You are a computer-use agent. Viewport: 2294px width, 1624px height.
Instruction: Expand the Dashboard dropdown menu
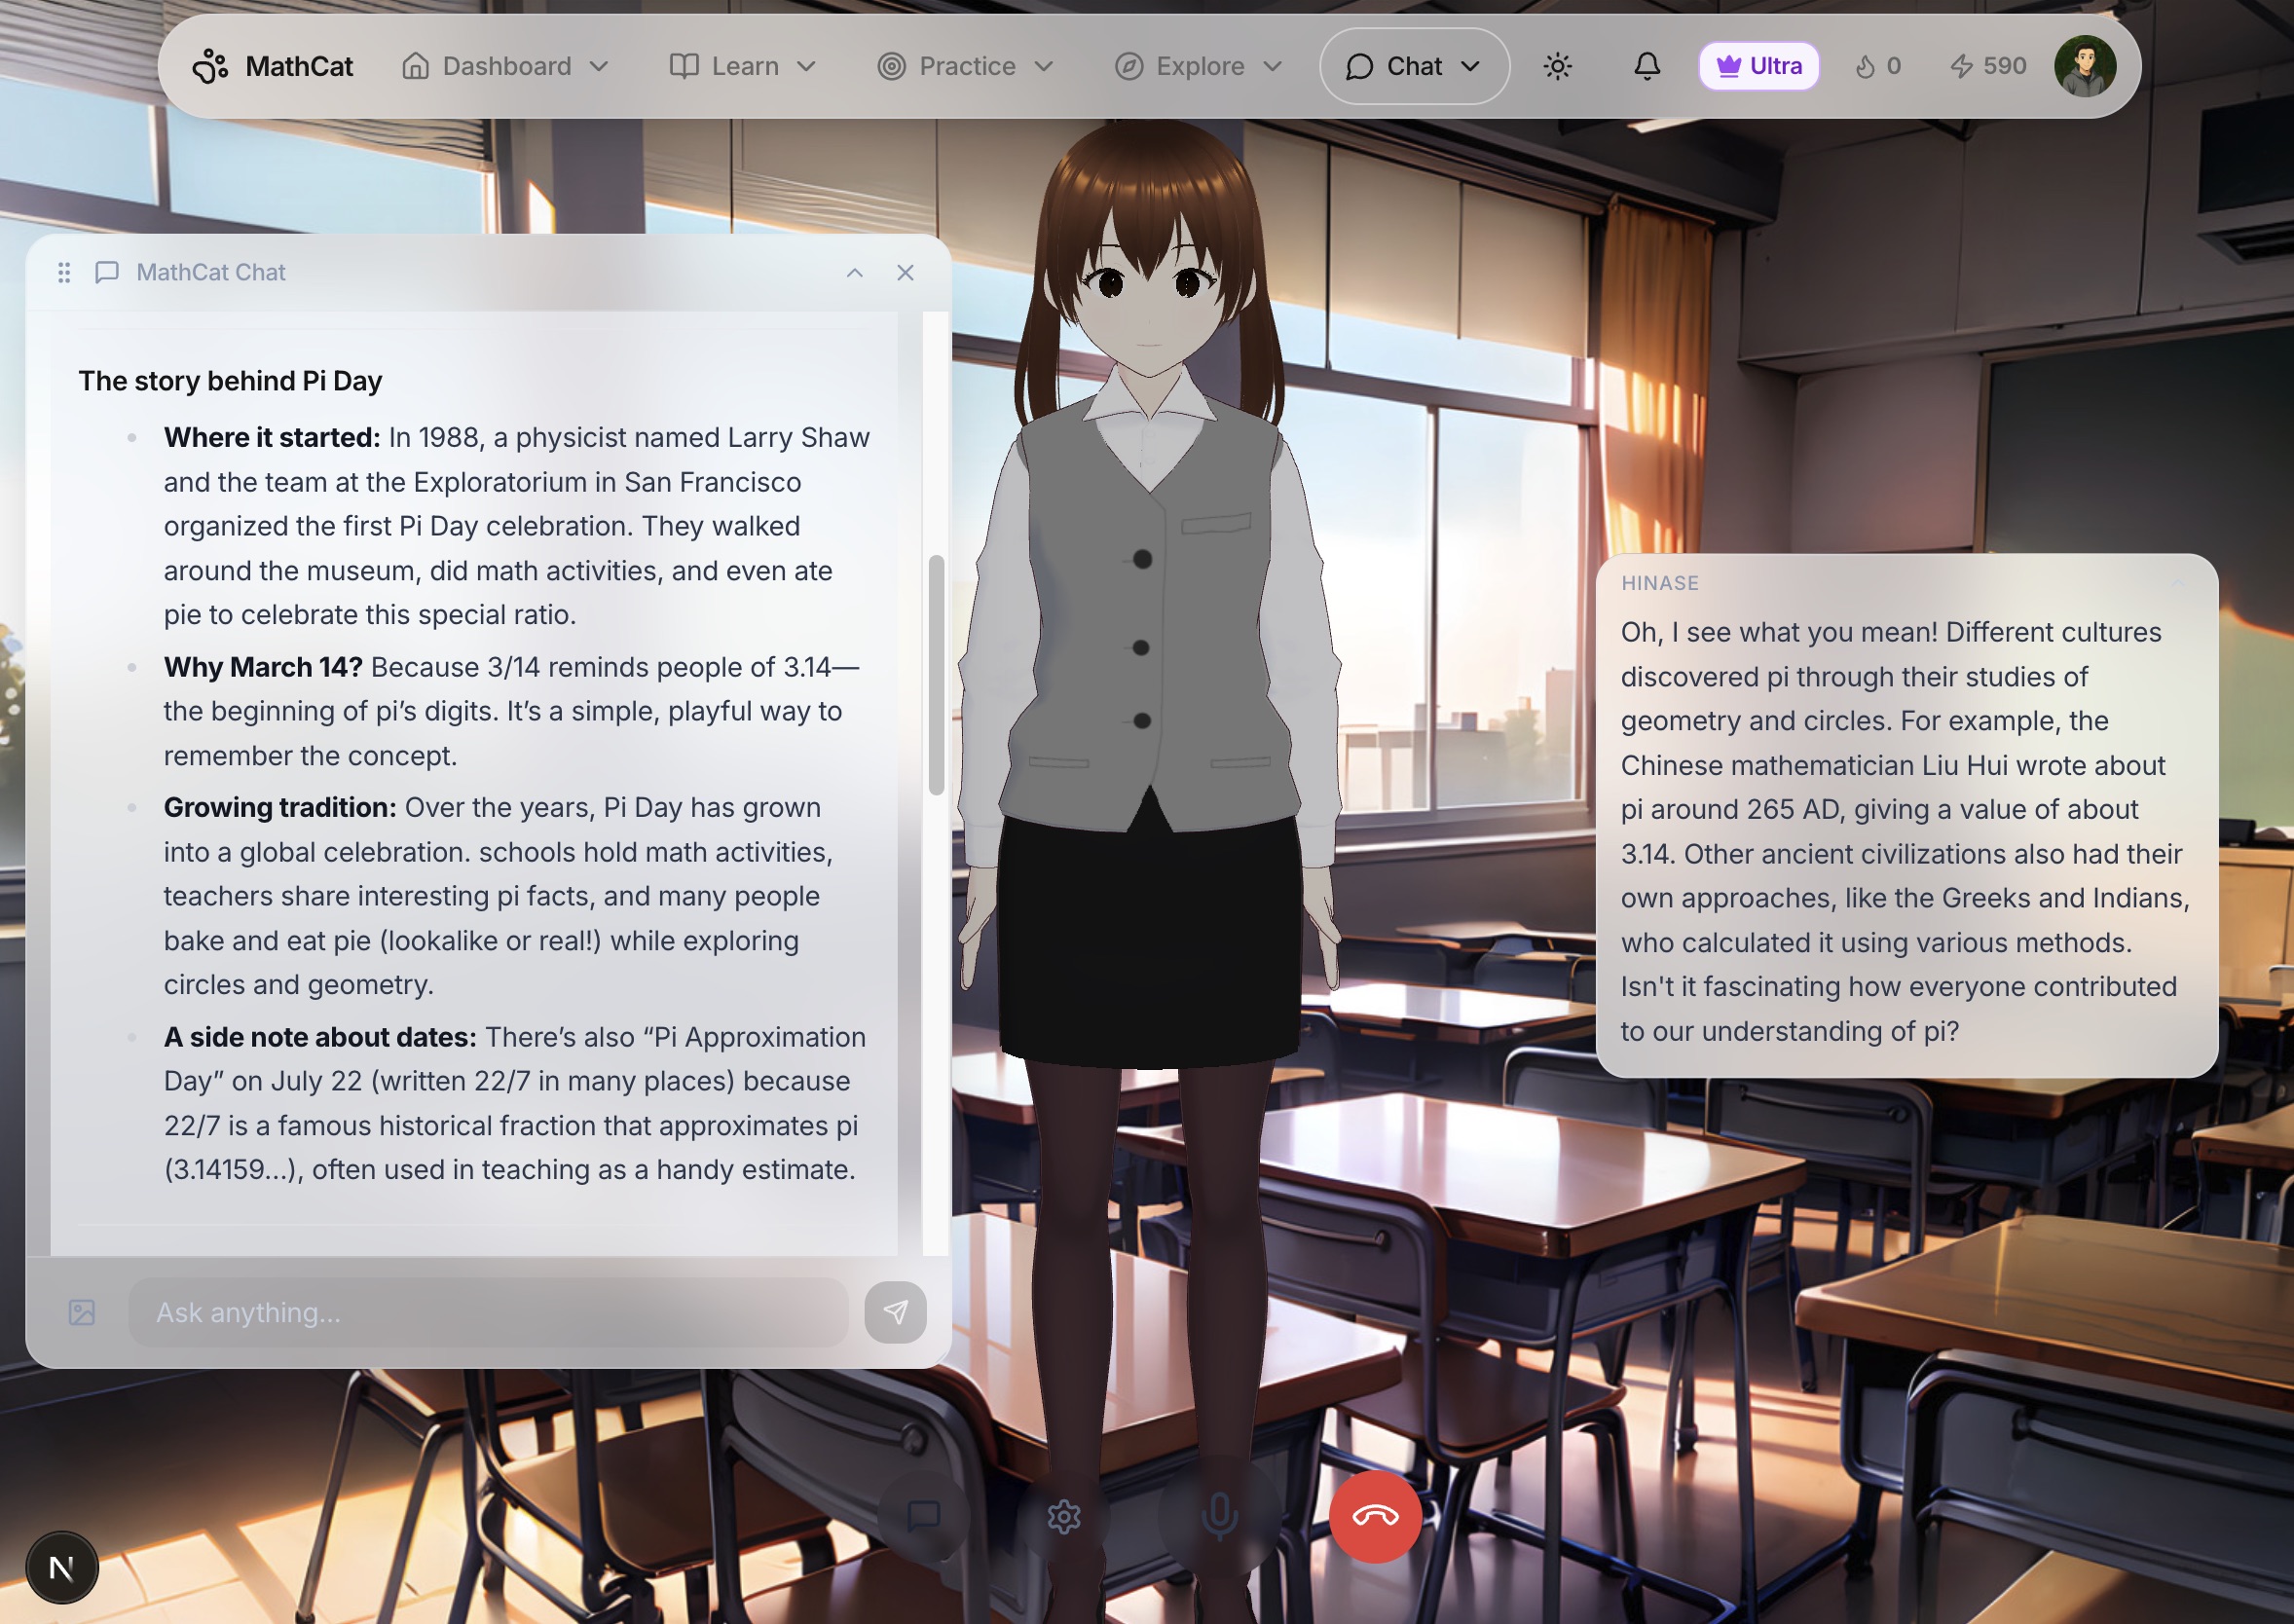pos(506,66)
